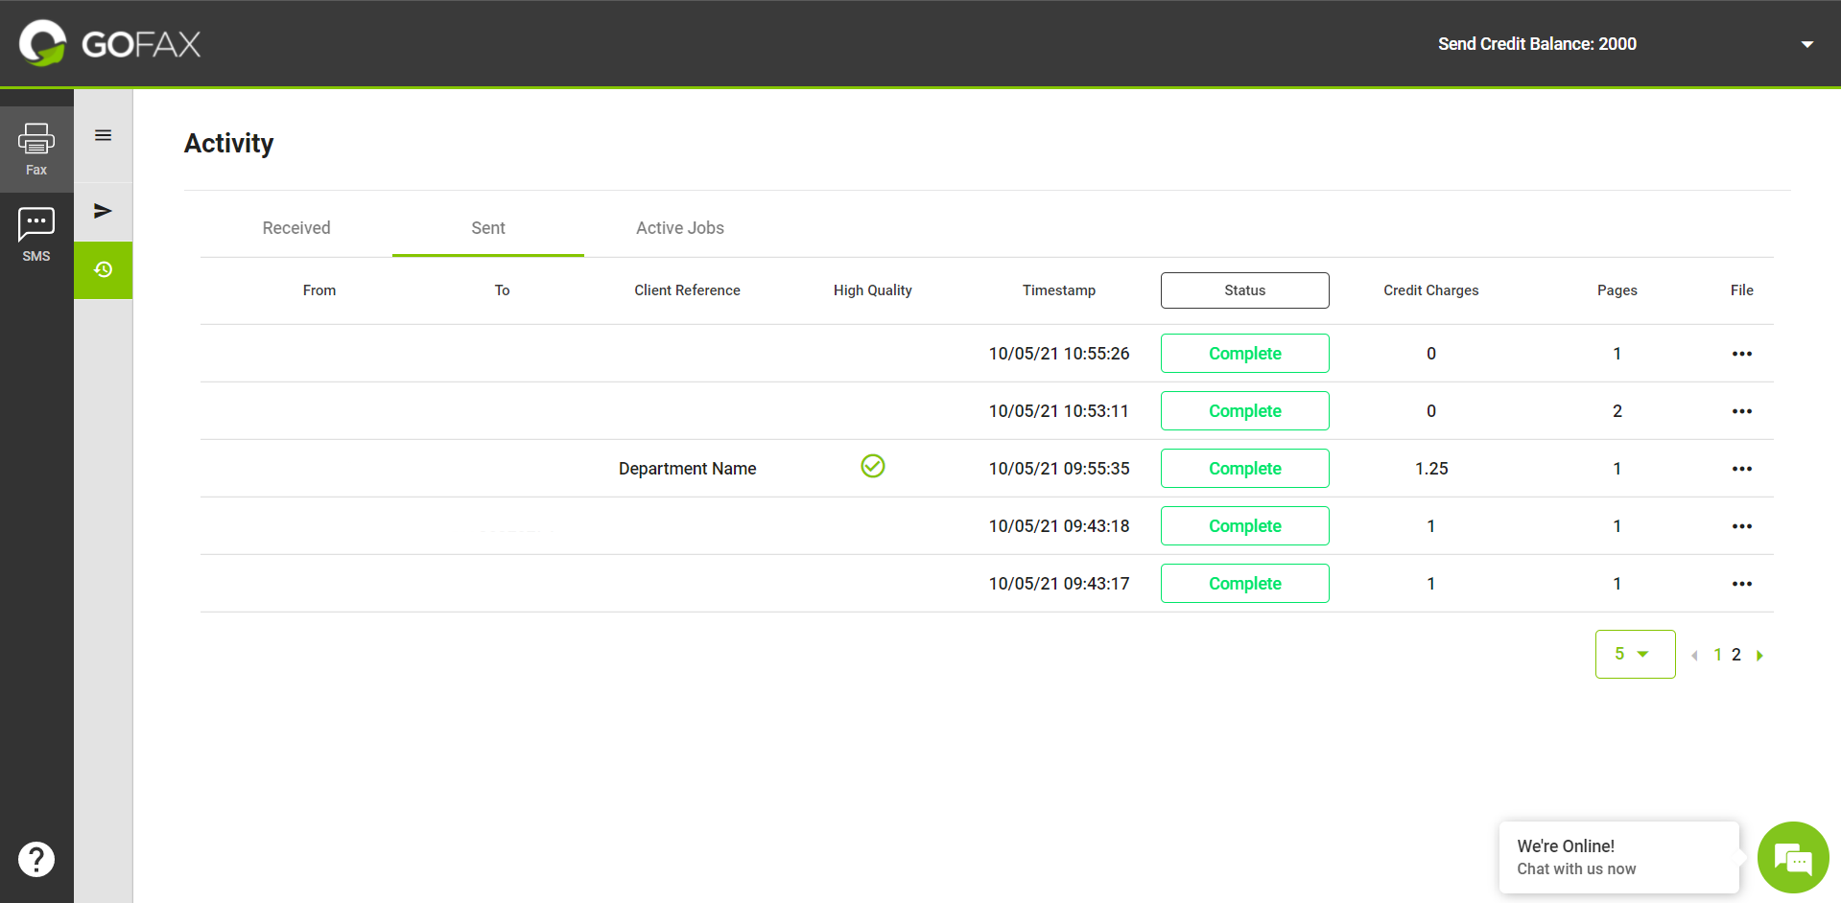Image resolution: width=1841 pixels, height=903 pixels.
Task: Open file options for 09:55:35 fax
Action: [x=1742, y=469]
